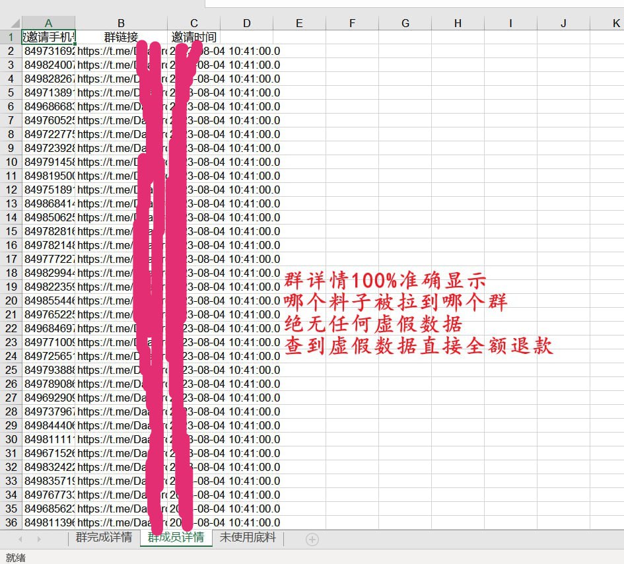The height and width of the screenshot is (564, 624).
Task: Click the add new sheet plus icon
Action: [x=312, y=539]
